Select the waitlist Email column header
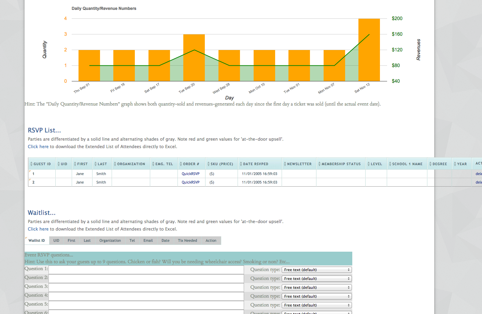The height and width of the screenshot is (314, 482). [148, 240]
